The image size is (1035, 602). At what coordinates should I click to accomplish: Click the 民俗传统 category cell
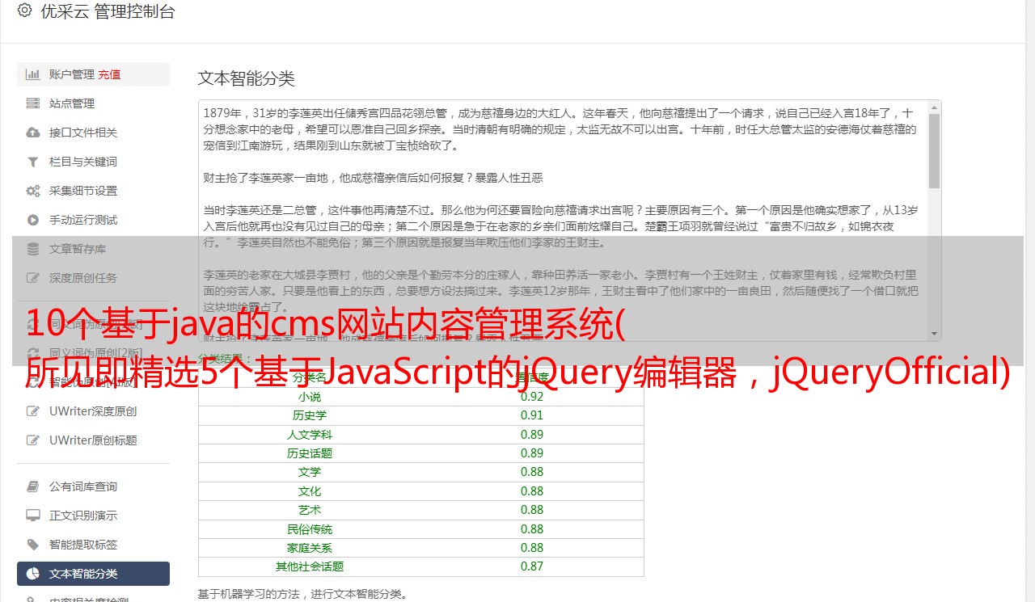click(310, 529)
